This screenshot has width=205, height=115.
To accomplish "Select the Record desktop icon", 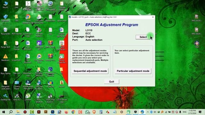I will 61,84.
